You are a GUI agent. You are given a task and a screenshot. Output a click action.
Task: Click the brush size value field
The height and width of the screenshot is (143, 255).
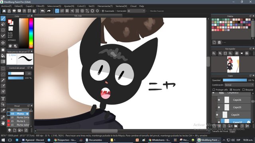point(29,73)
